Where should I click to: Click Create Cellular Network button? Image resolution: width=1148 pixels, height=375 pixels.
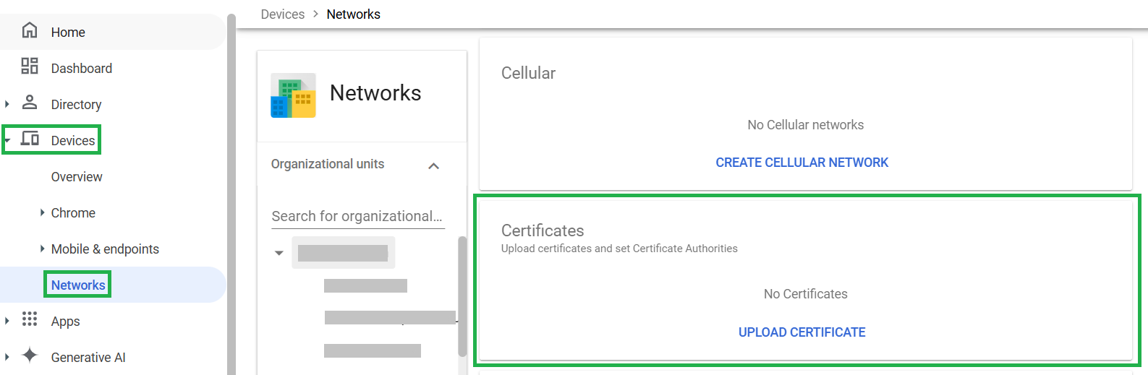coord(802,163)
